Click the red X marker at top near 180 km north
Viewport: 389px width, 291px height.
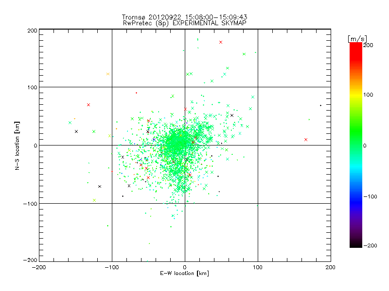221,42
